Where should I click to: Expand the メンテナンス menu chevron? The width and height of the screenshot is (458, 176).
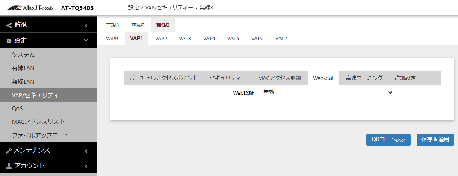86,151
